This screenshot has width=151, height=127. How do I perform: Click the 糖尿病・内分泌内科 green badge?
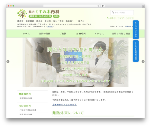click(40, 16)
